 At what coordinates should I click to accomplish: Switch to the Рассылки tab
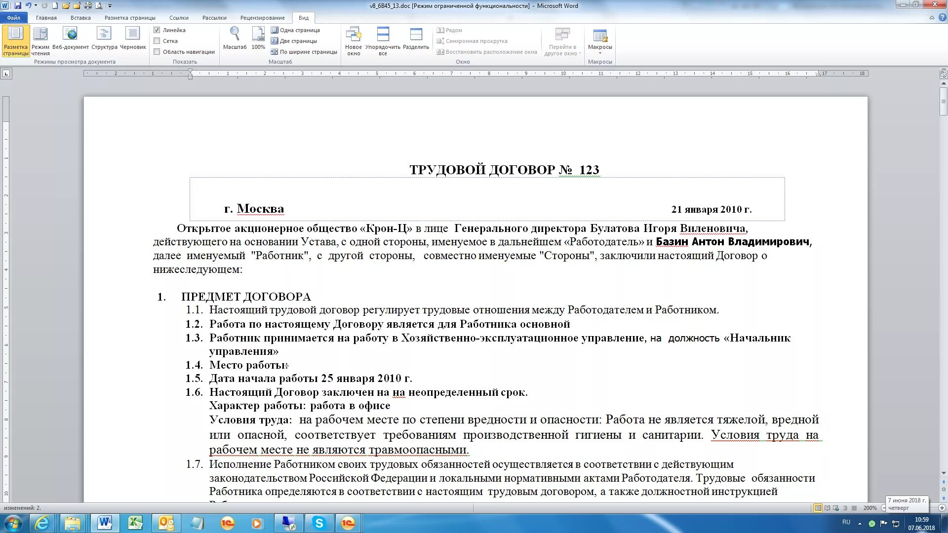[x=214, y=18]
